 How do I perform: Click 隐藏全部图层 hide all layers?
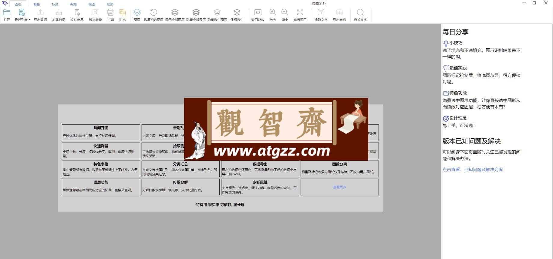point(196,15)
